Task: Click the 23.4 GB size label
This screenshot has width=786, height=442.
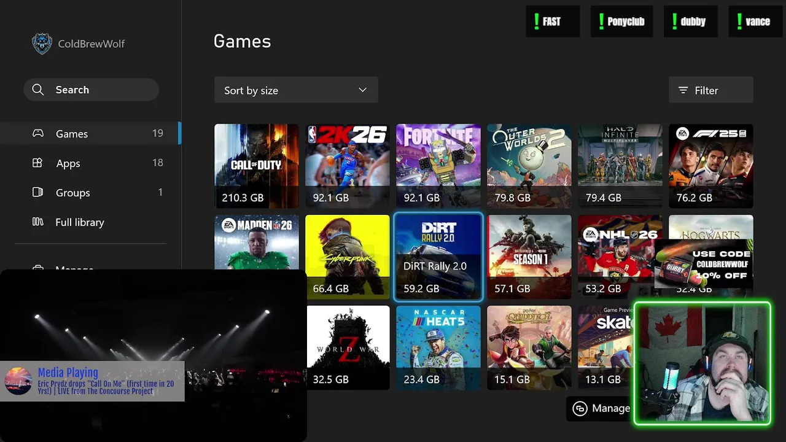Action: (422, 379)
